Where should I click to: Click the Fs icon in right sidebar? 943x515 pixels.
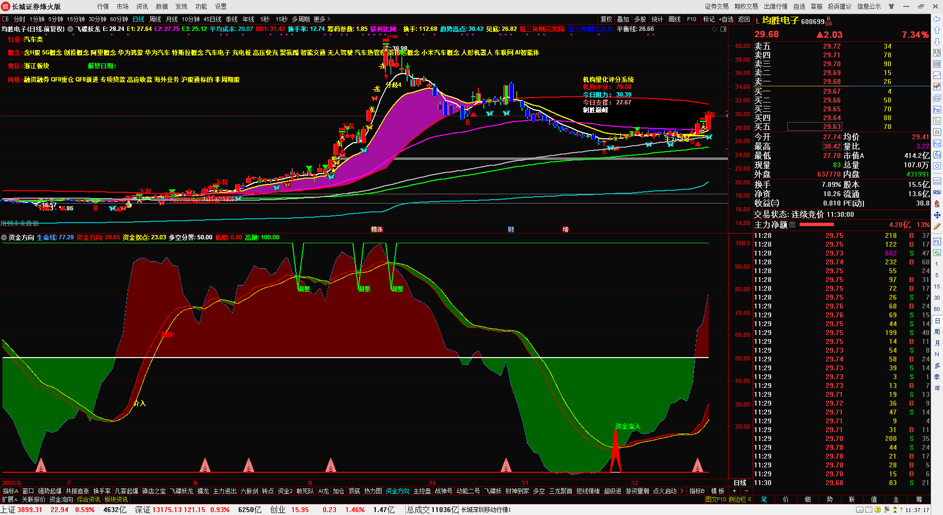[937, 241]
